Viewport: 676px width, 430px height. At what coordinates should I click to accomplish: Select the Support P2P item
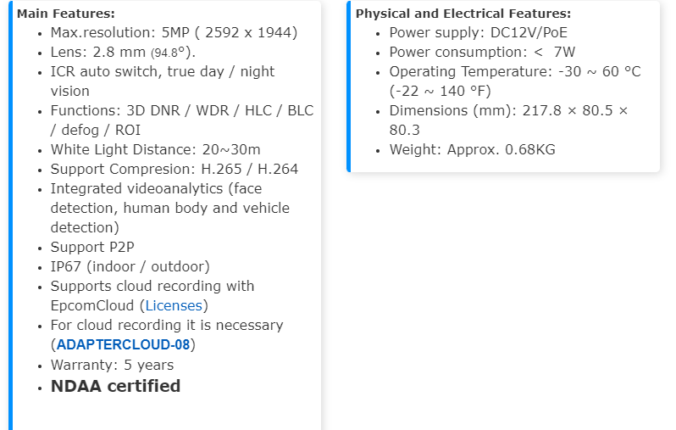pos(92,247)
